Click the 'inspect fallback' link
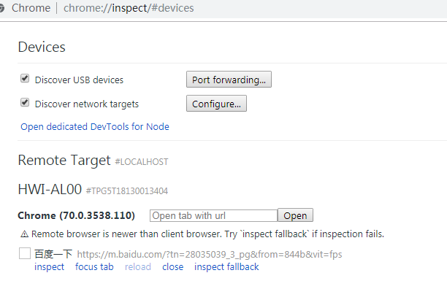 (x=226, y=266)
